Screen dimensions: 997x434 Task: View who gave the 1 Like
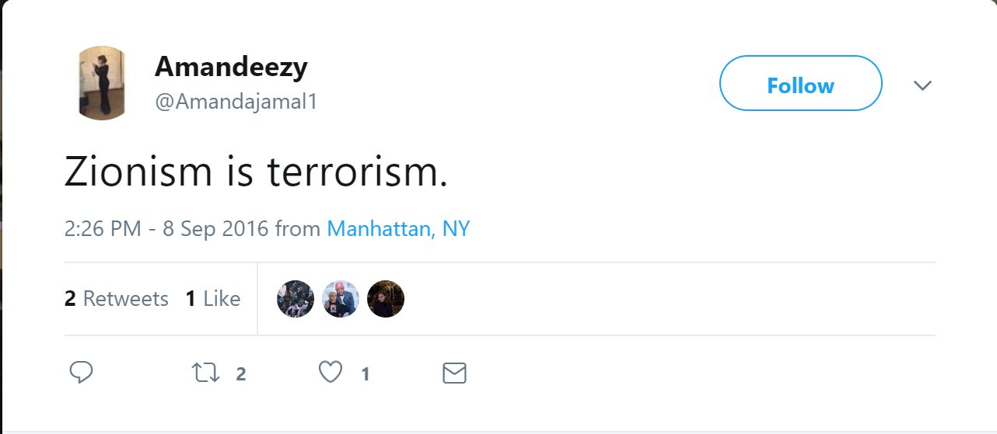[x=213, y=299]
